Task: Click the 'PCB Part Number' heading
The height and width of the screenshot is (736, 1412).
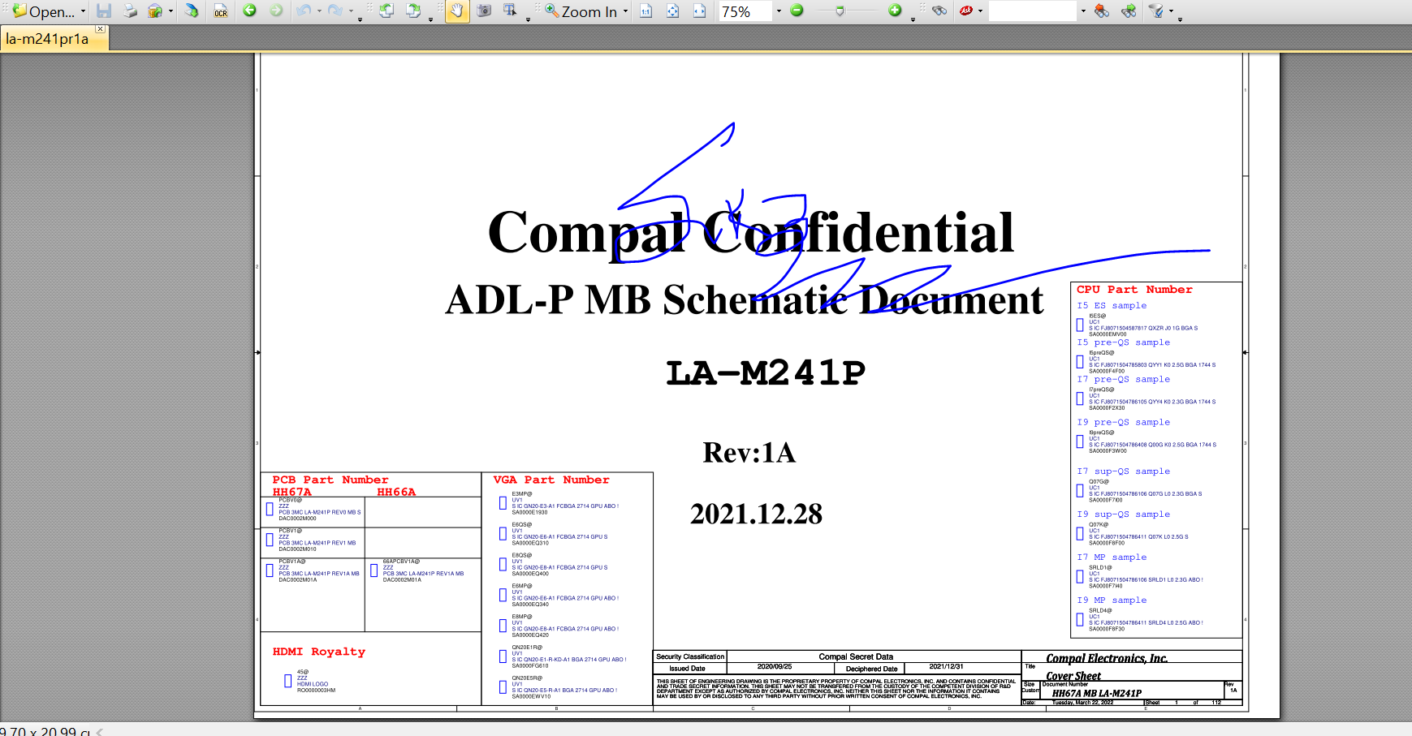Action: (330, 480)
